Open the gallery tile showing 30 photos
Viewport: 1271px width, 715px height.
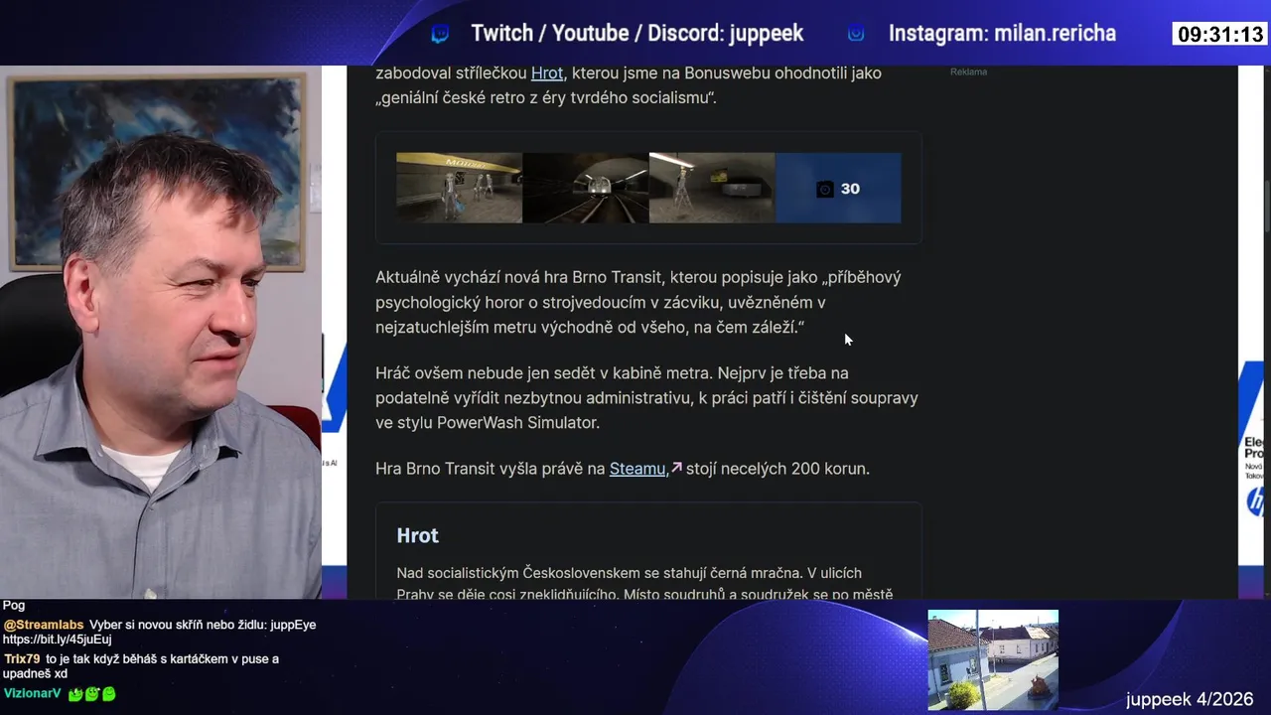pyautogui.click(x=838, y=188)
